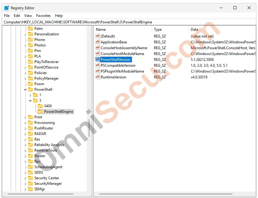
Task: Open the Help menu
Action: click(59, 16)
